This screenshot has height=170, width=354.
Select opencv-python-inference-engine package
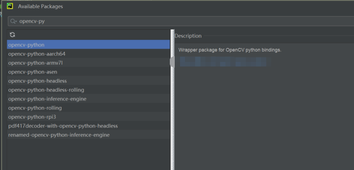[x=47, y=99]
